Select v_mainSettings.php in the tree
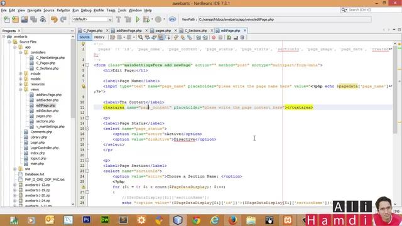Image resolution: width=402 pixels, height=226 pixels. click(50, 127)
